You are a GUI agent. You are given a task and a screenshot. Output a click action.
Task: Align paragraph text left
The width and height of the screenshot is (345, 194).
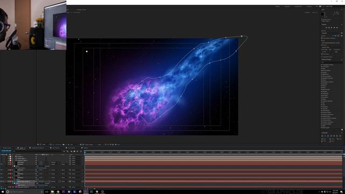(322, 136)
